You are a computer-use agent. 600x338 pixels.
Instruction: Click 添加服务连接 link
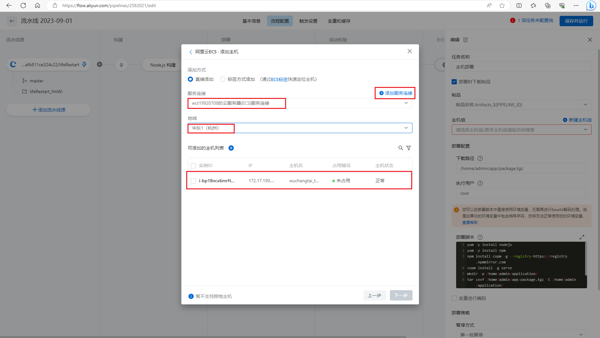396,93
